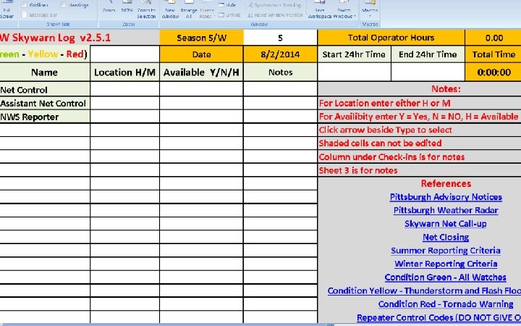Select the red References heading cell

coord(419,183)
